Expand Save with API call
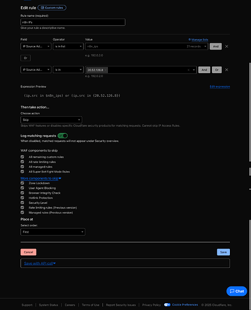The image size is (251, 310). point(40,263)
